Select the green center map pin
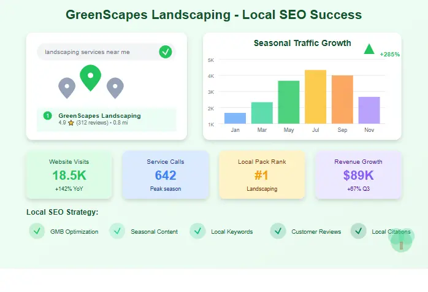This screenshot has width=428, height=292. tap(90, 77)
